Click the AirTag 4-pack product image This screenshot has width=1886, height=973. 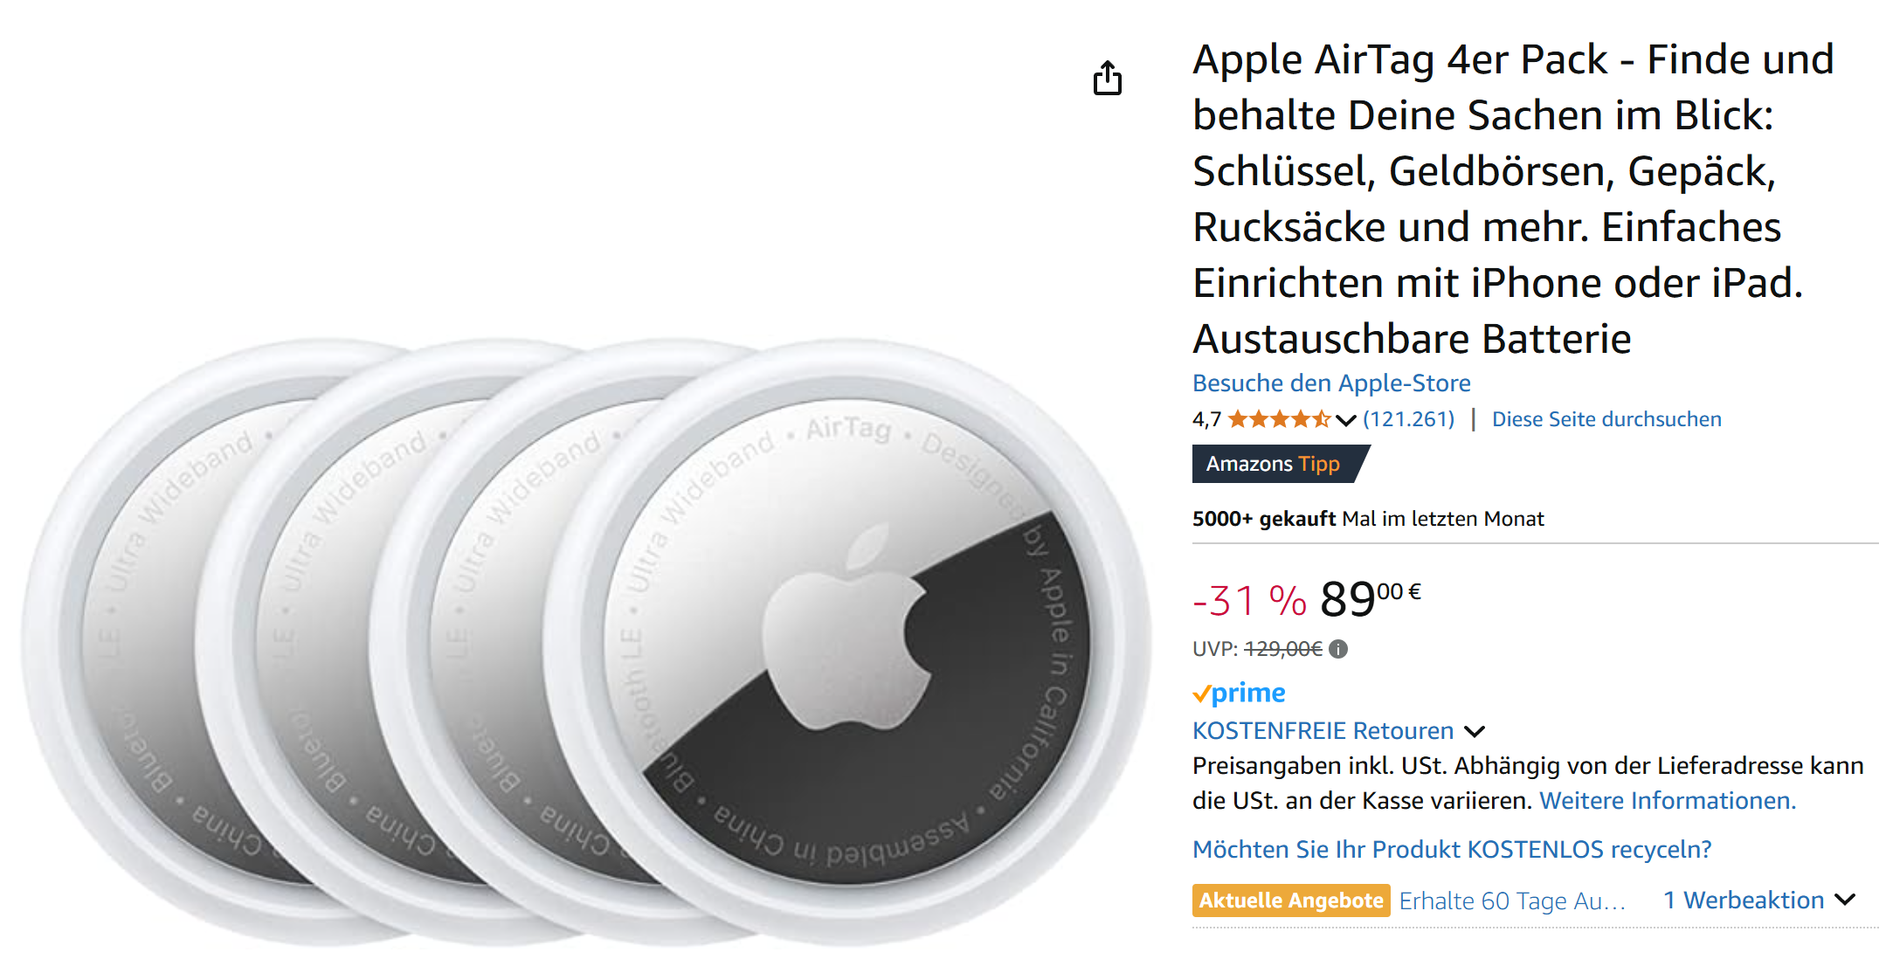[x=585, y=642]
